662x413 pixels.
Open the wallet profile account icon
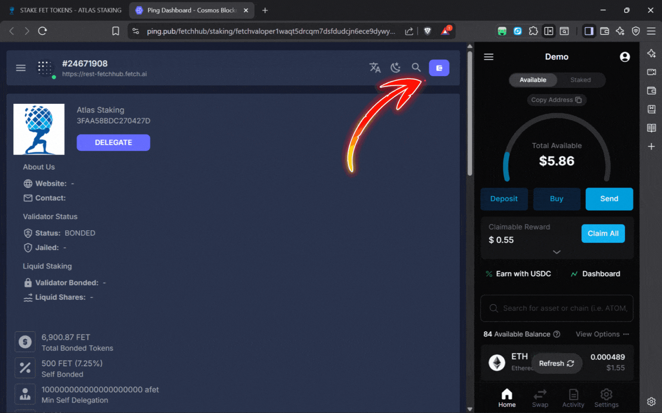(624, 57)
